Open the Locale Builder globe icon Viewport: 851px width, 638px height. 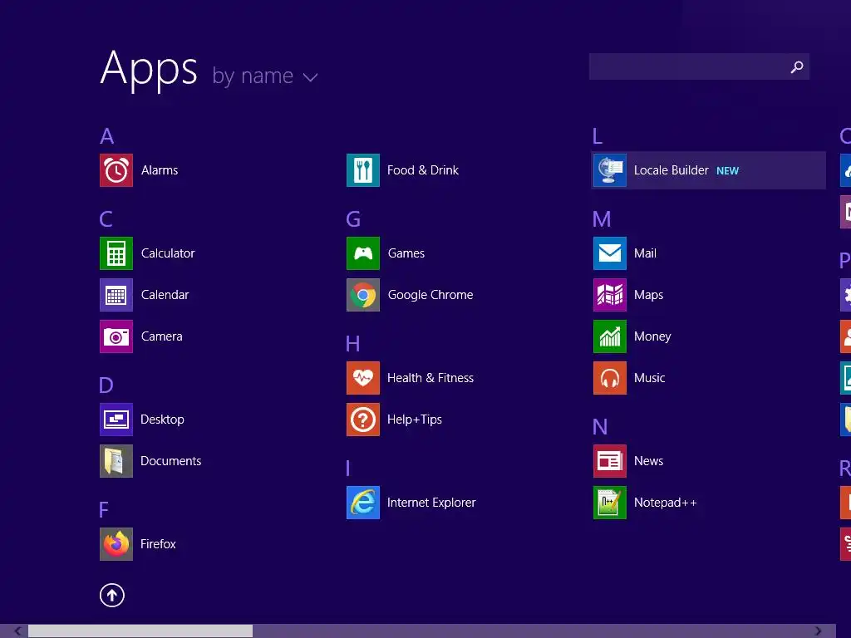(x=610, y=170)
